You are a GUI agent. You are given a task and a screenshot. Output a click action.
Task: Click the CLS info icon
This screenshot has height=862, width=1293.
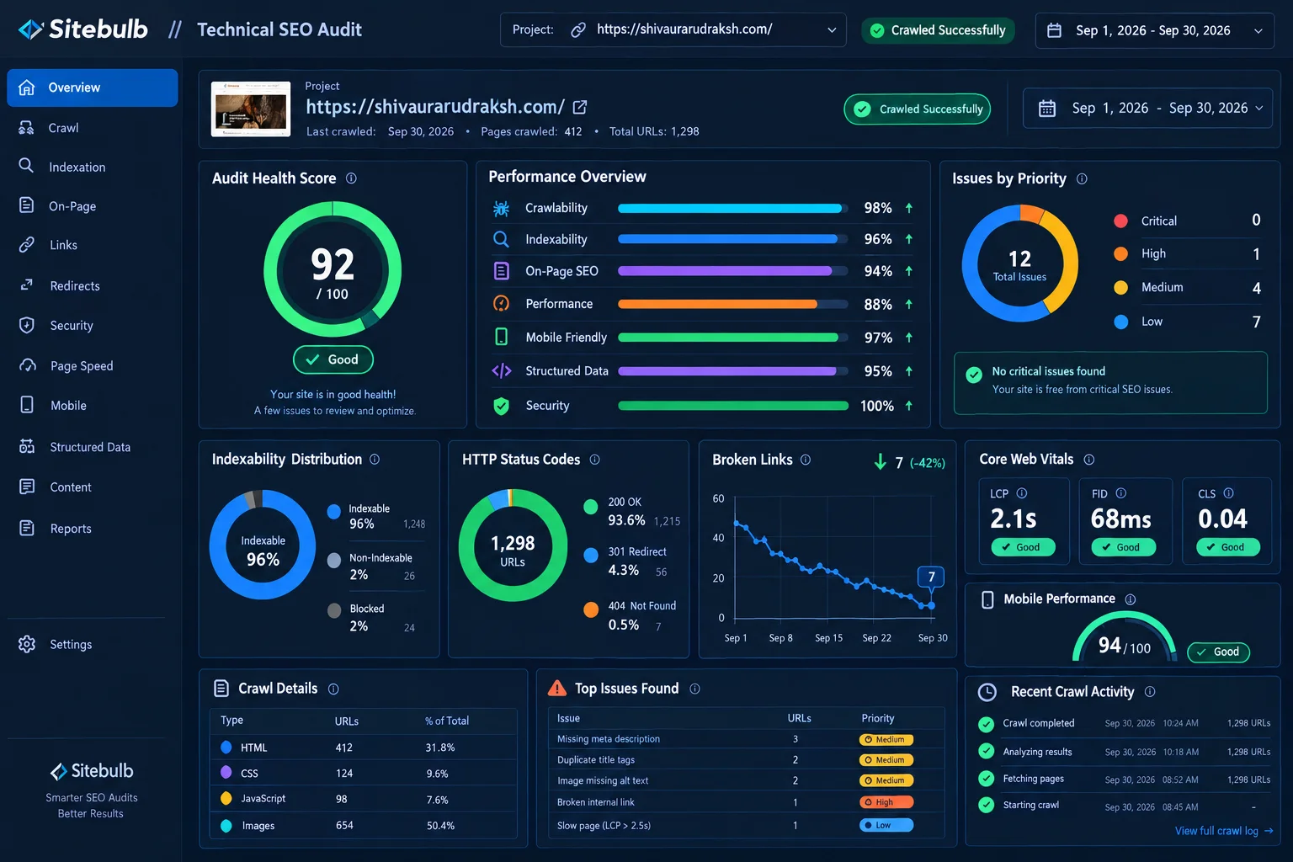[x=1228, y=493]
